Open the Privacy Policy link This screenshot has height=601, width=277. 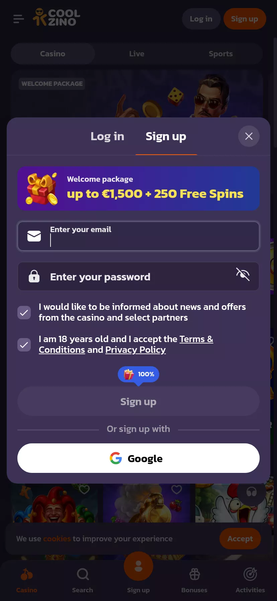135,350
